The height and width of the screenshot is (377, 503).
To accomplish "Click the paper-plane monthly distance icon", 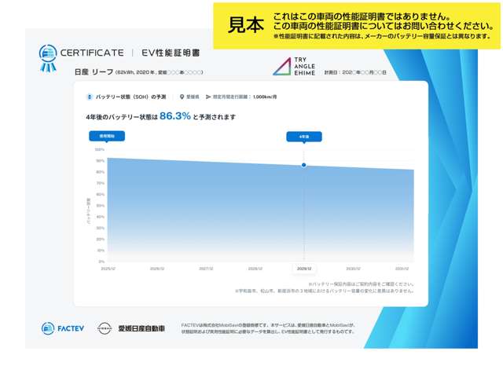I will point(208,97).
